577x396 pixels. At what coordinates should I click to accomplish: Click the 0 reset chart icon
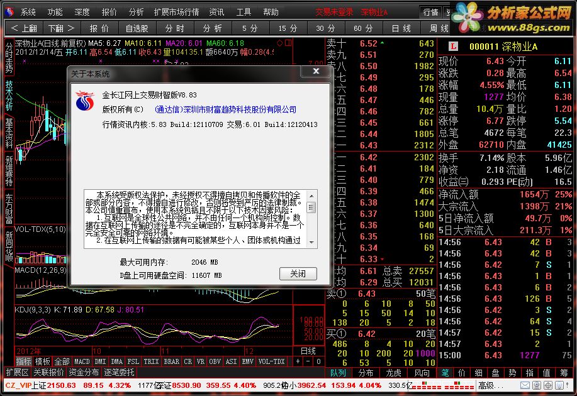click(x=318, y=361)
